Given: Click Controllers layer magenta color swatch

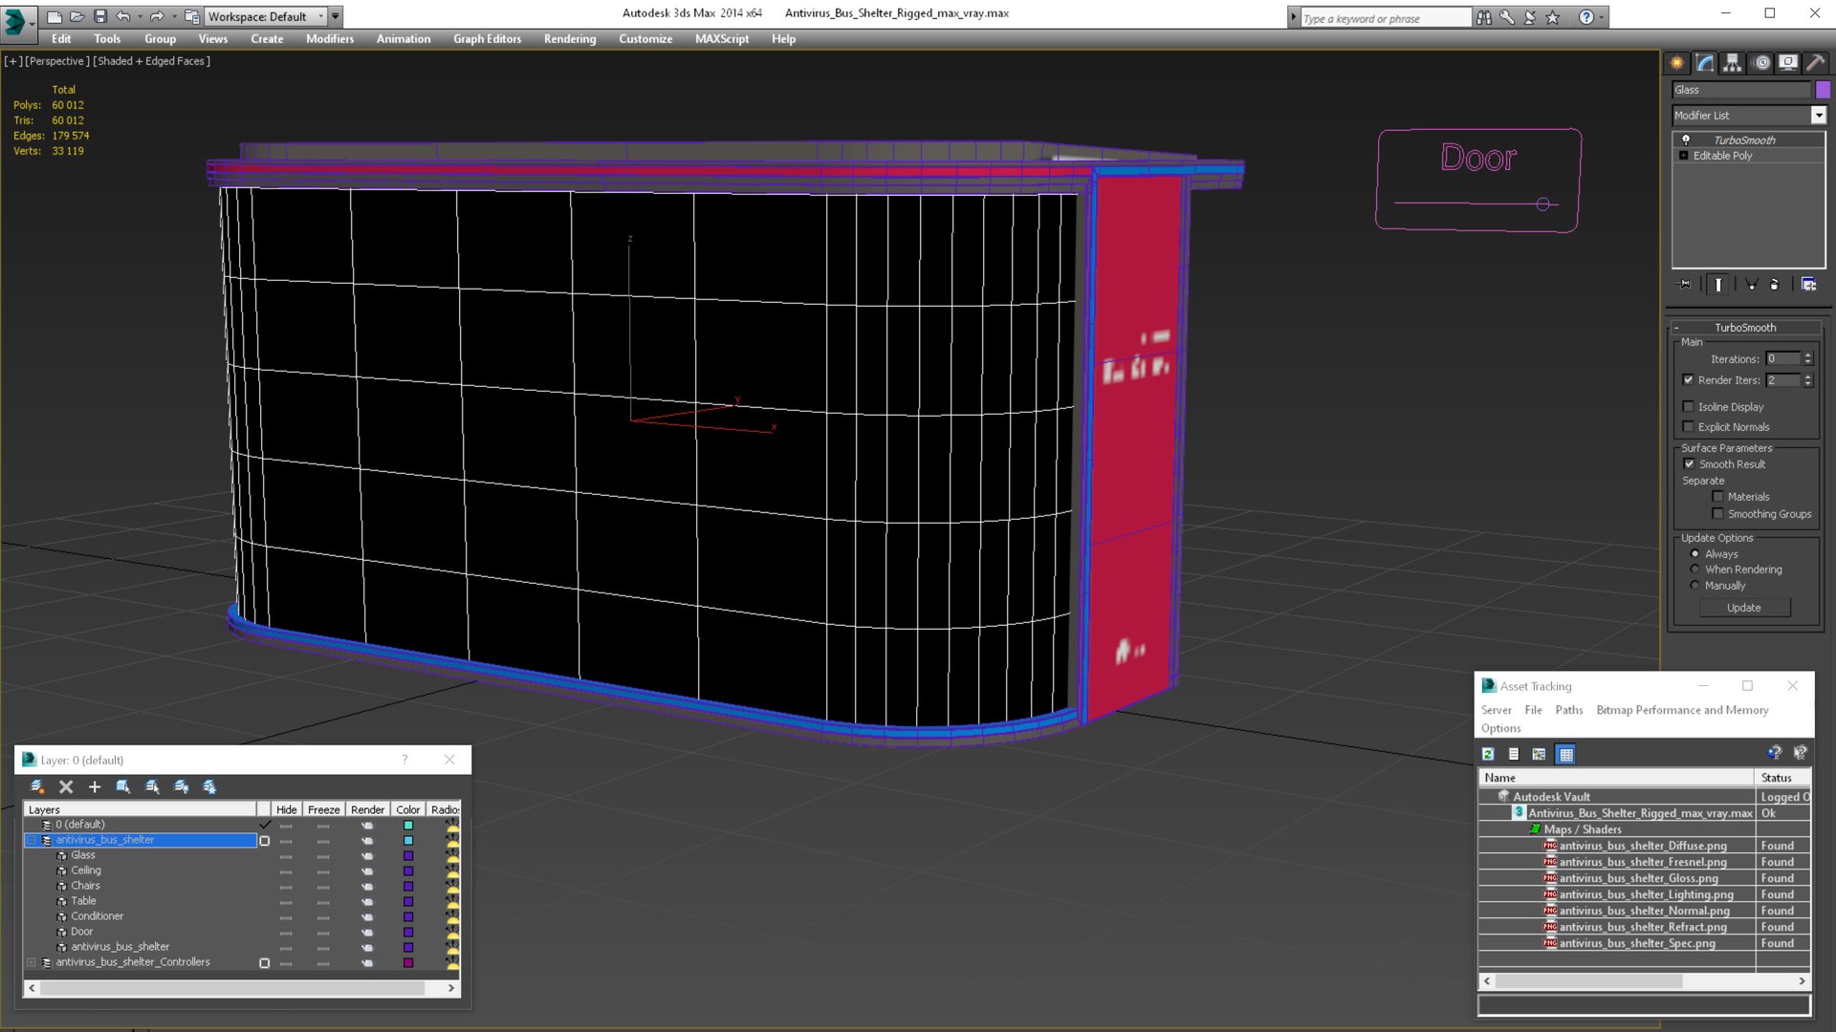Looking at the screenshot, I should (408, 963).
